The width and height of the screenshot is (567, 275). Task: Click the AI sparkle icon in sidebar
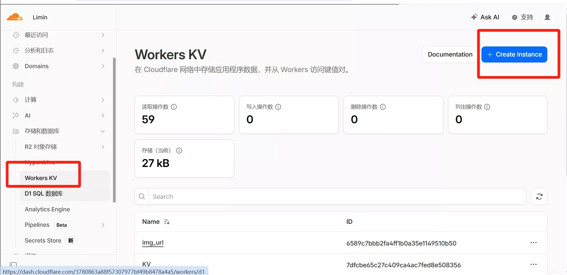click(x=16, y=115)
